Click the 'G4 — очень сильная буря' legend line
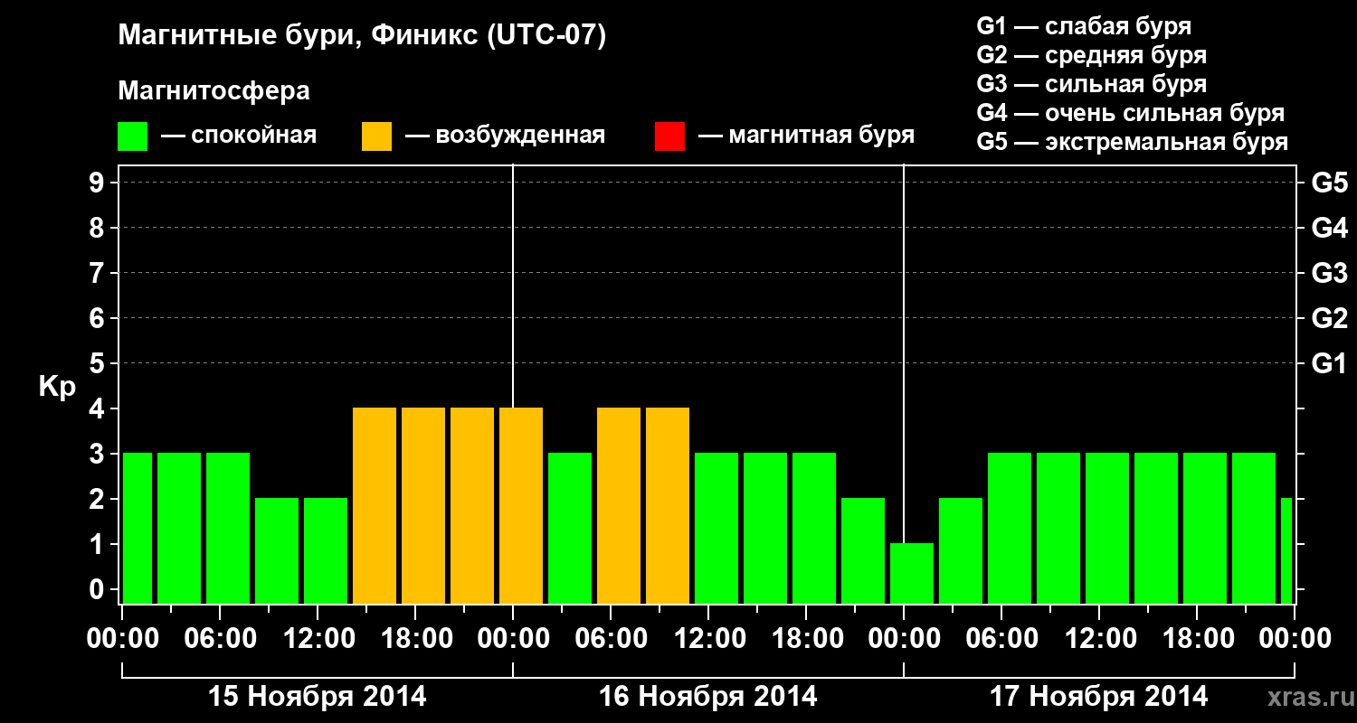Viewport: 1357px width, 723px height. pos(1131,113)
